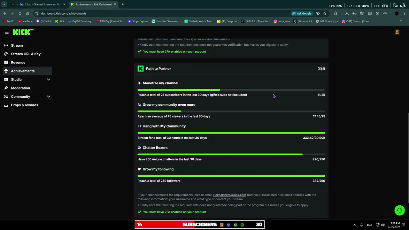Image resolution: width=409 pixels, height=230 pixels.
Task: Click the Xbox icon in the taskbar
Action: pos(235,225)
